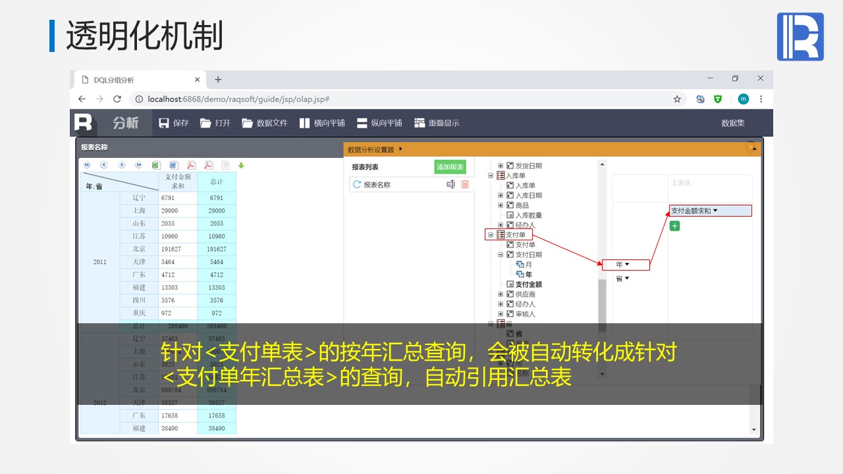The height and width of the screenshot is (474, 843).
Task: Refresh the 报表名称 report entry
Action: click(x=357, y=184)
